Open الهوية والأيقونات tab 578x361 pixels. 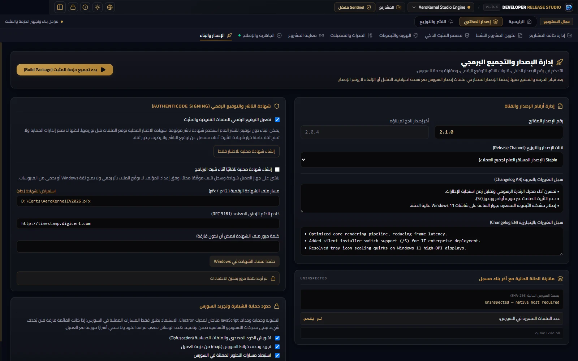[x=398, y=35]
